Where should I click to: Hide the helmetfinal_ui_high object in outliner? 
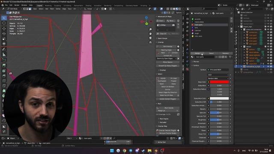(268, 67)
